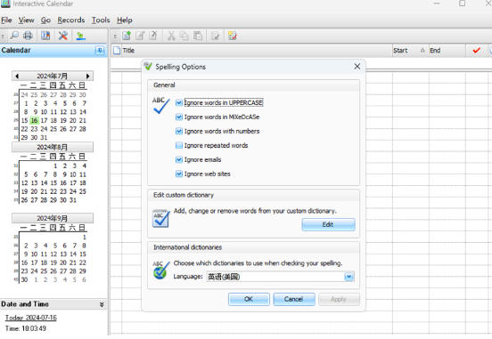The image size is (492, 339).
Task: Go to previous month with left arrow
Action: coord(17,76)
